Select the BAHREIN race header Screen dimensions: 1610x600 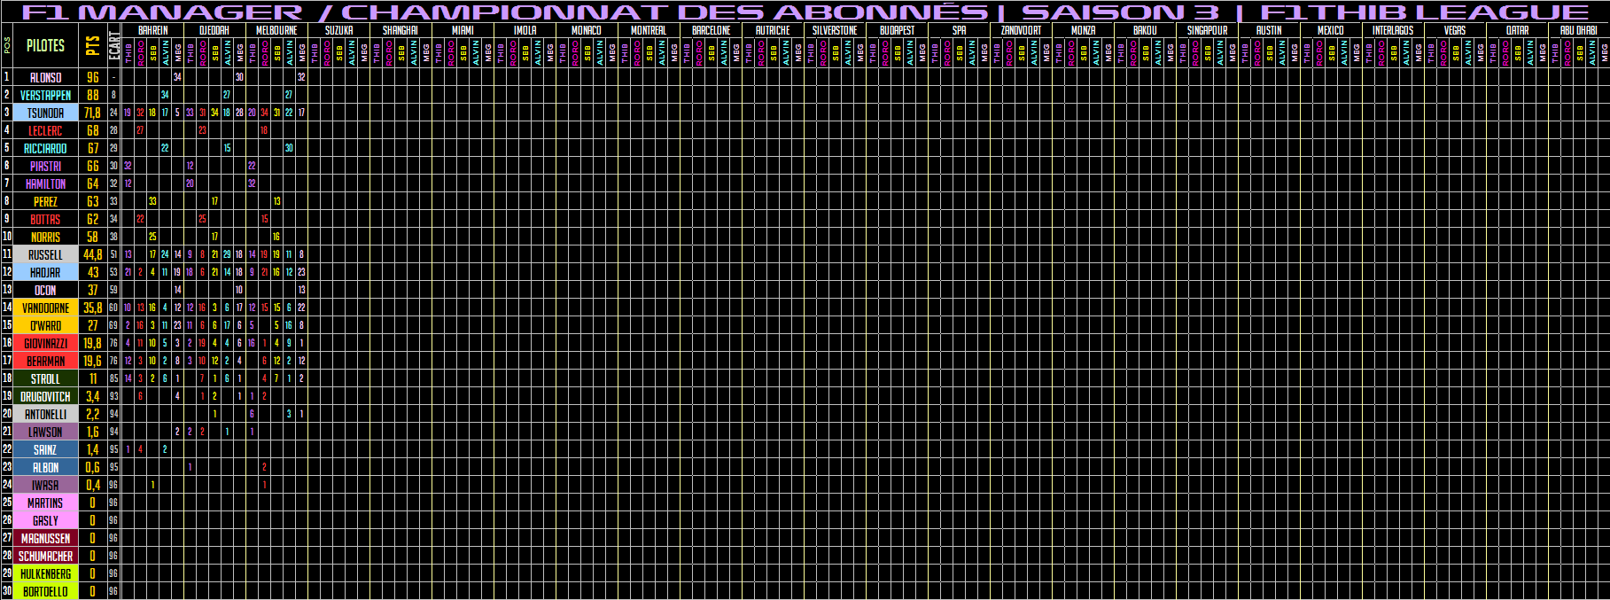[152, 30]
